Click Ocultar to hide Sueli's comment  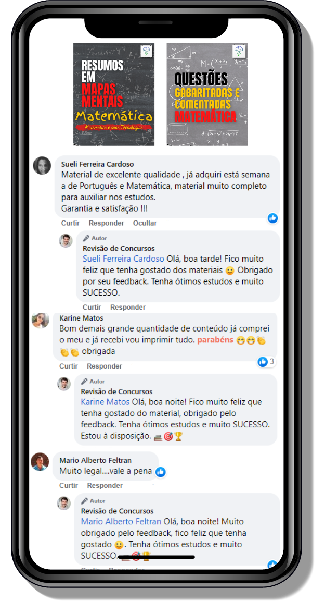(145, 223)
